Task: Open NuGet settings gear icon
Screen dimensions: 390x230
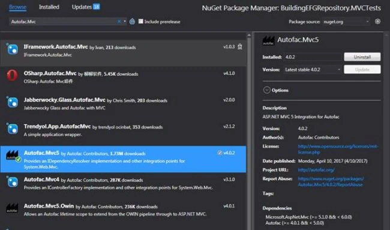Action: (377, 22)
